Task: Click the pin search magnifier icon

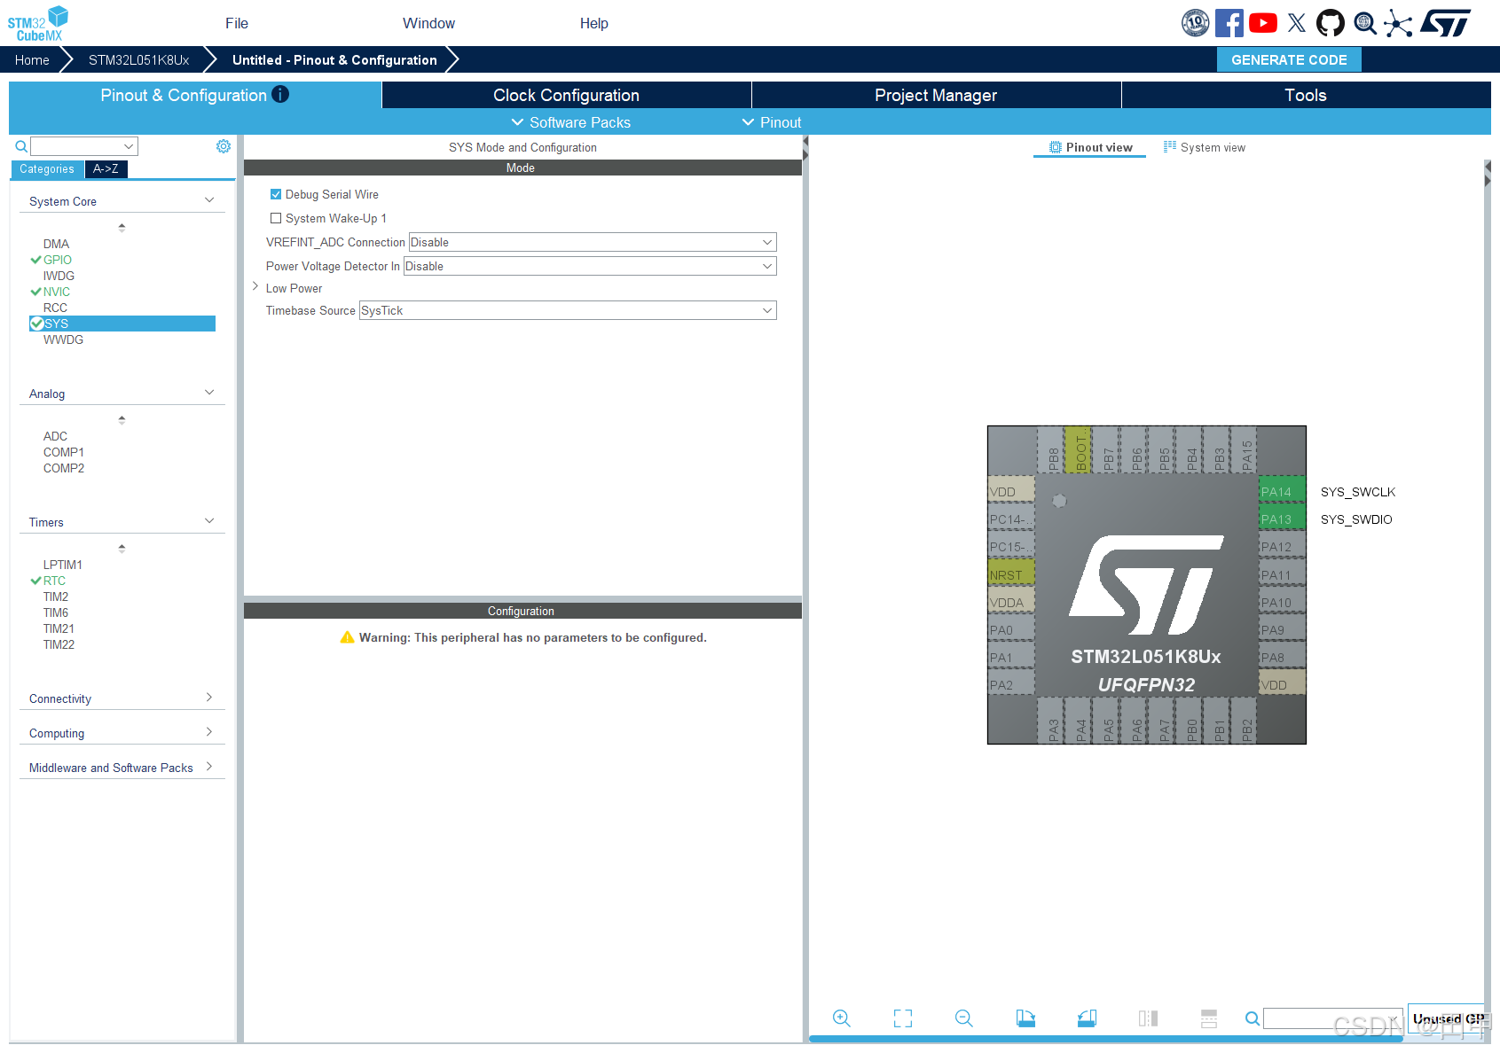Action: [x=1252, y=1018]
